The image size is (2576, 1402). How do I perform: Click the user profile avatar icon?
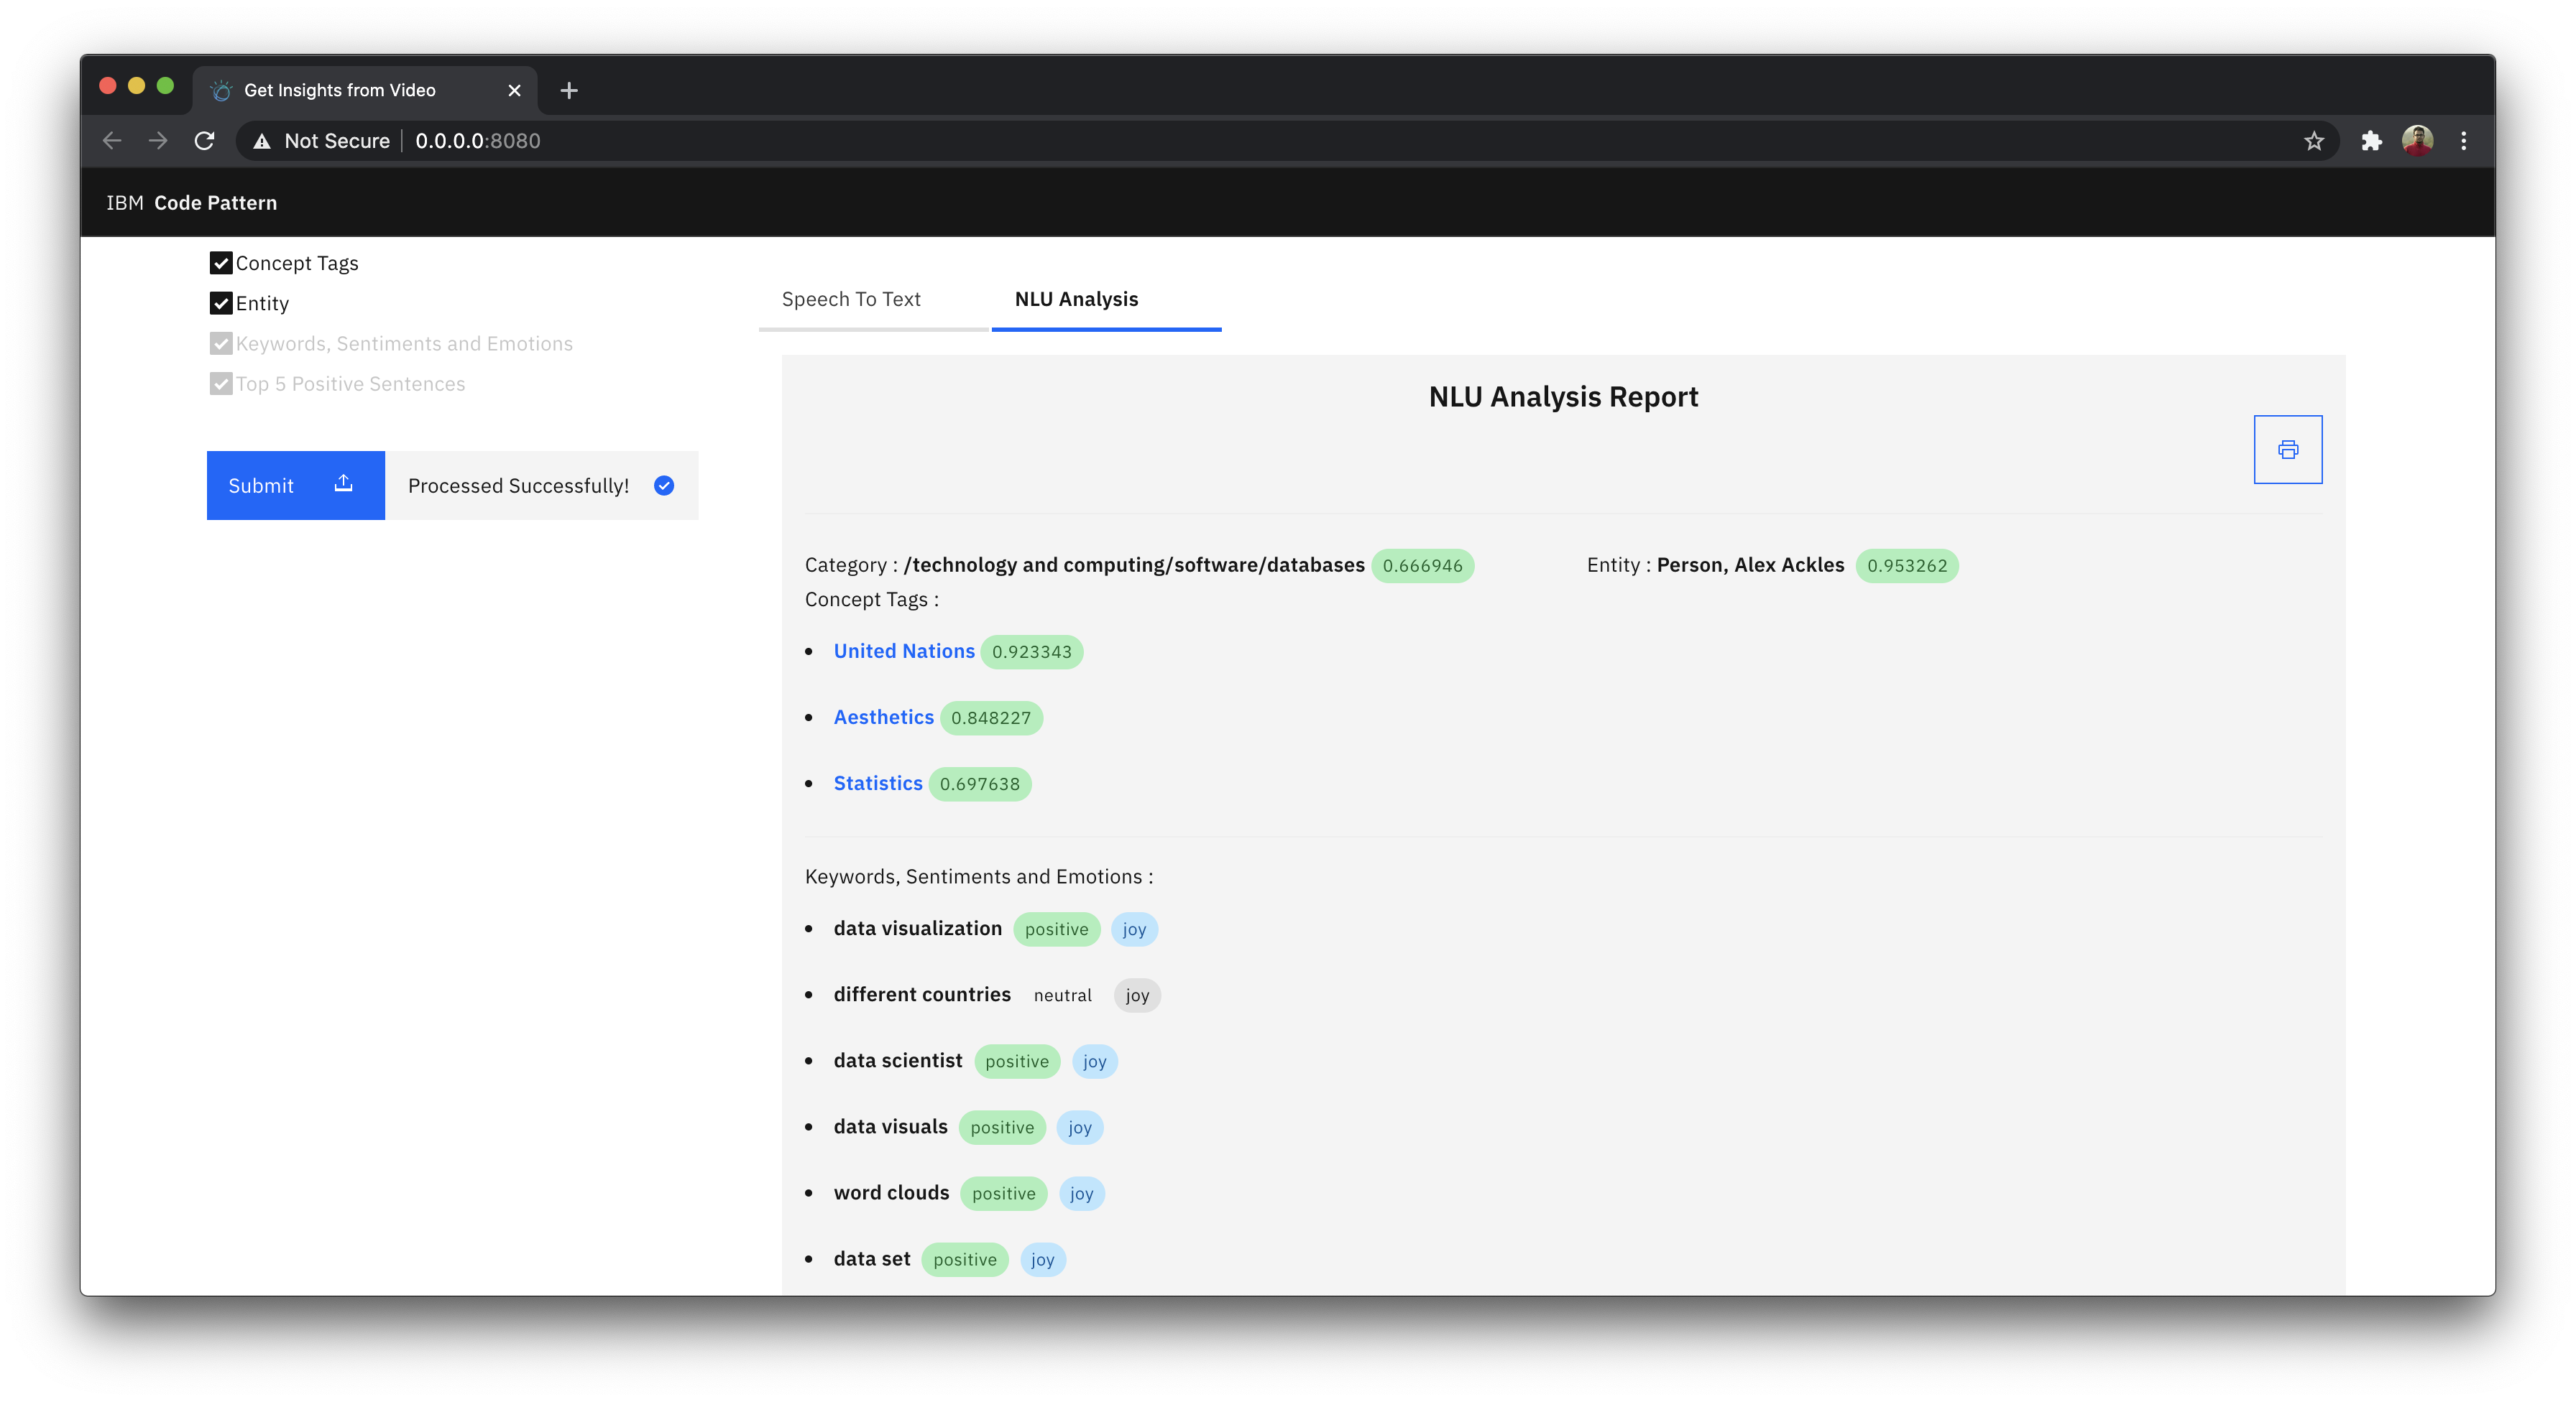2417,141
